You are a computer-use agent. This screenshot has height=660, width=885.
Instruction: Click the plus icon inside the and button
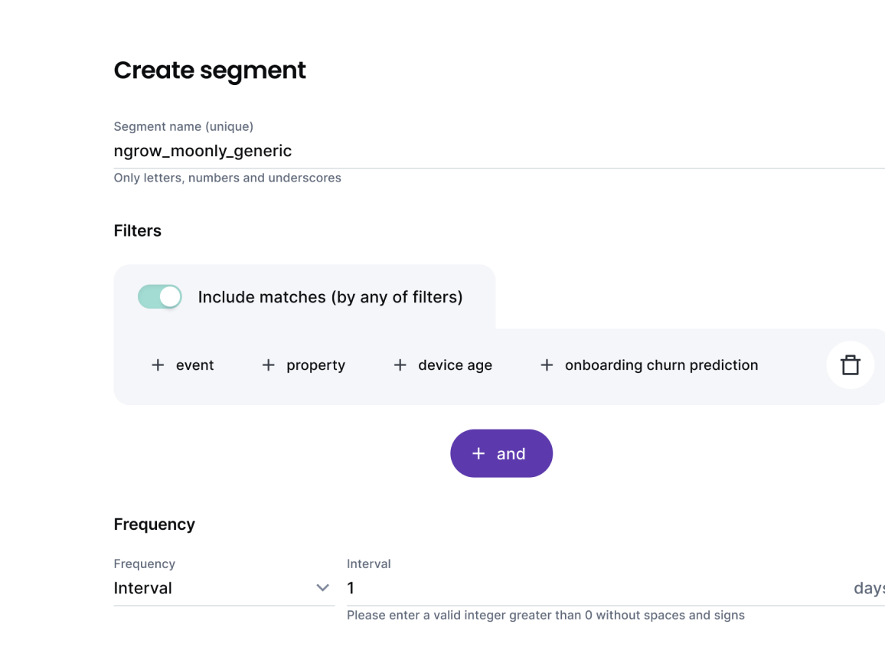coord(478,453)
